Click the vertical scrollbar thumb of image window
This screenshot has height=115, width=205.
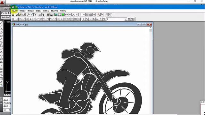151,30
